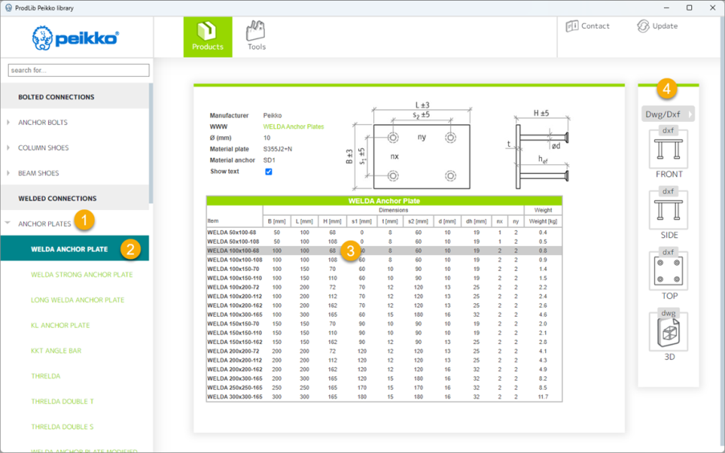
Task: Click the search for... input field
Action: 79,71
